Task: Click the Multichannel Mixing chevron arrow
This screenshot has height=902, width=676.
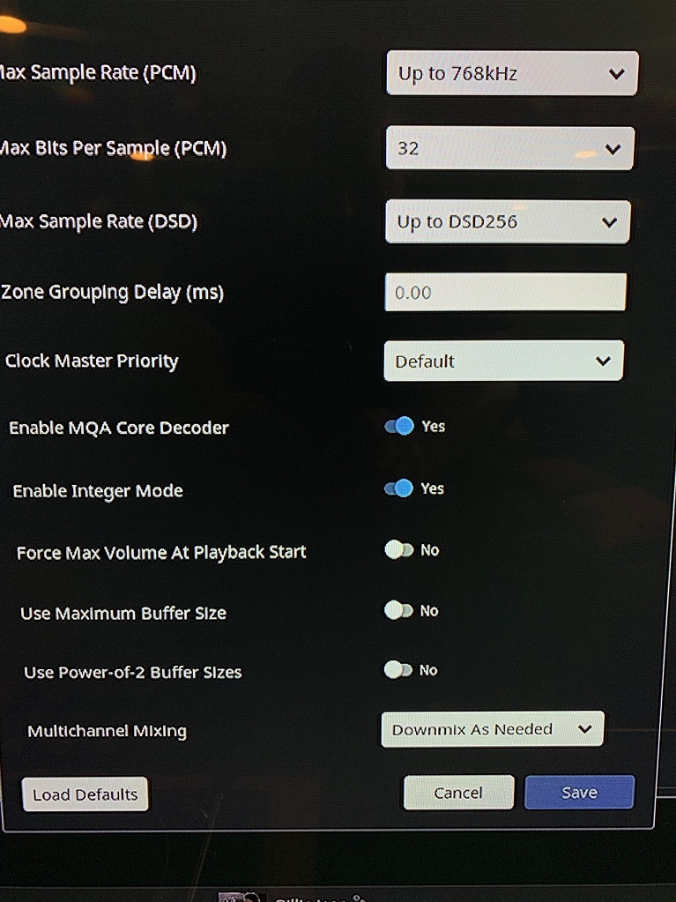Action: click(586, 728)
